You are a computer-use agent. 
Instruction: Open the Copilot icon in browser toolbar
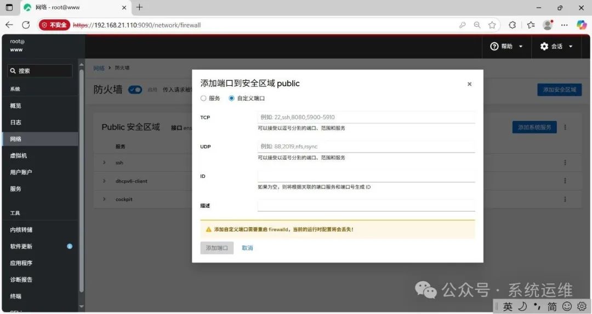582,25
